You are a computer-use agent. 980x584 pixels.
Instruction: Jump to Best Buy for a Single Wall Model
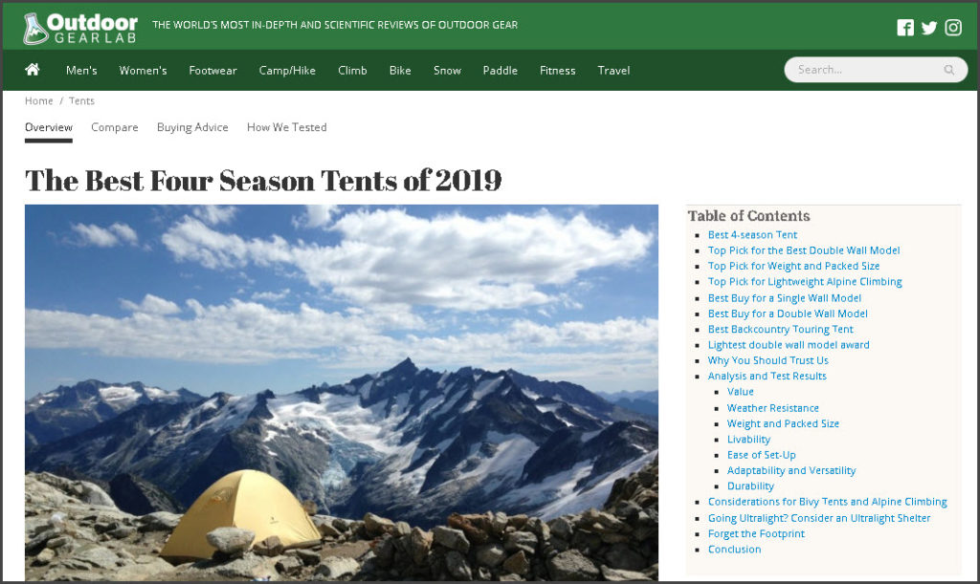pos(785,298)
